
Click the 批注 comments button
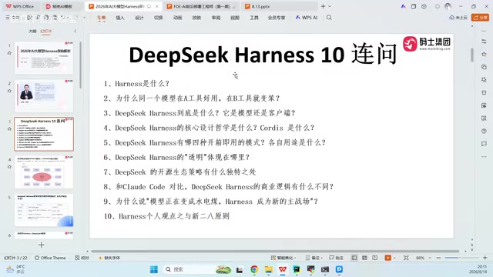(336, 258)
